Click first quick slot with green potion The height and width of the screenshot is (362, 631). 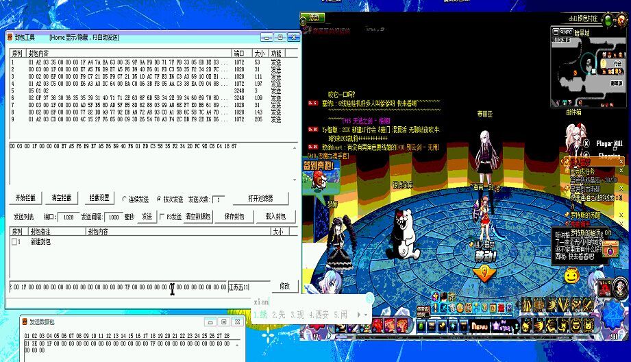point(421,326)
